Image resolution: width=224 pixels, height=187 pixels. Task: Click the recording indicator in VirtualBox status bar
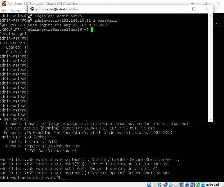[x=187, y=184]
